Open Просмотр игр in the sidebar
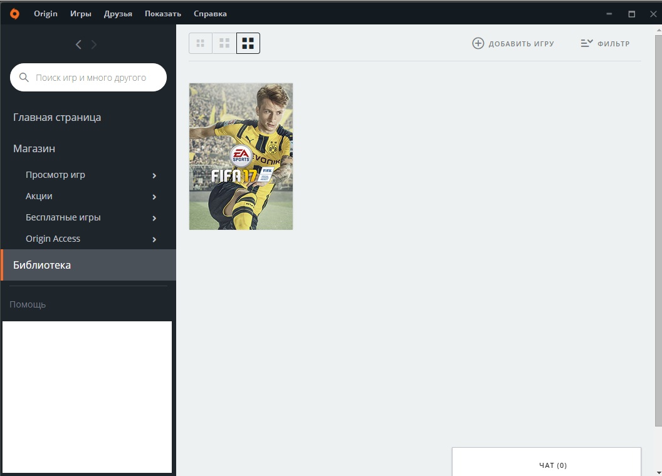Image resolution: width=662 pixels, height=476 pixels. click(55, 175)
